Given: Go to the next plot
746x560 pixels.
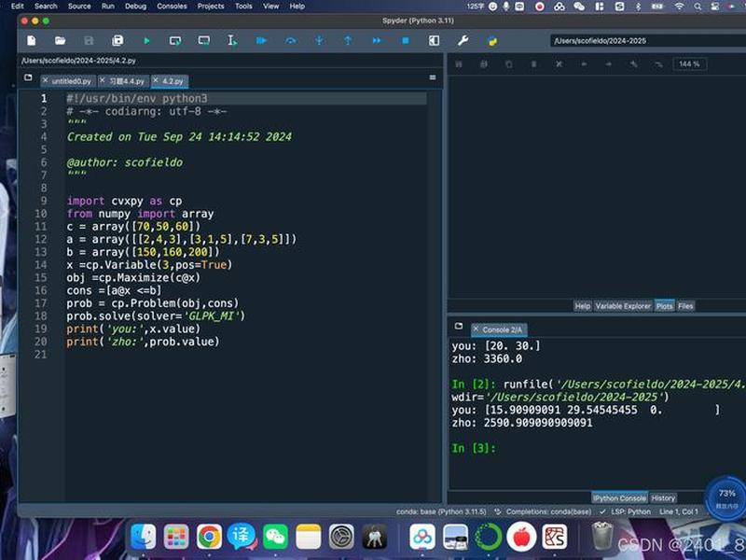Looking at the screenshot, I should pyautogui.click(x=609, y=63).
